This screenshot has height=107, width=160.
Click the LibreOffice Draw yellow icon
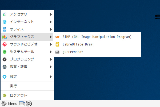[x=57, y=44]
